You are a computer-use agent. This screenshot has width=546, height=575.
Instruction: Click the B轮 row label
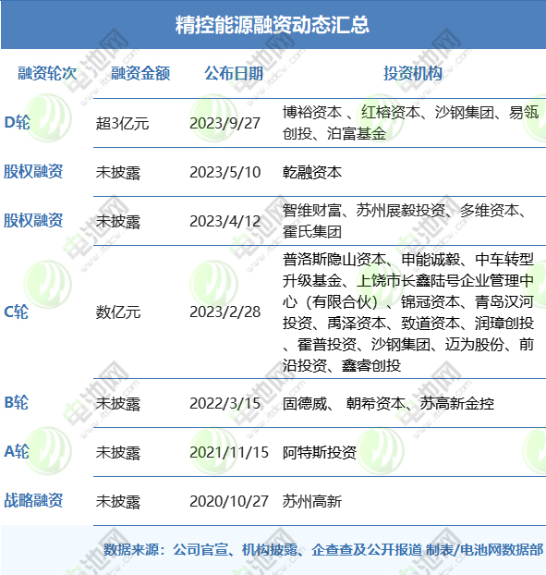tap(16, 403)
